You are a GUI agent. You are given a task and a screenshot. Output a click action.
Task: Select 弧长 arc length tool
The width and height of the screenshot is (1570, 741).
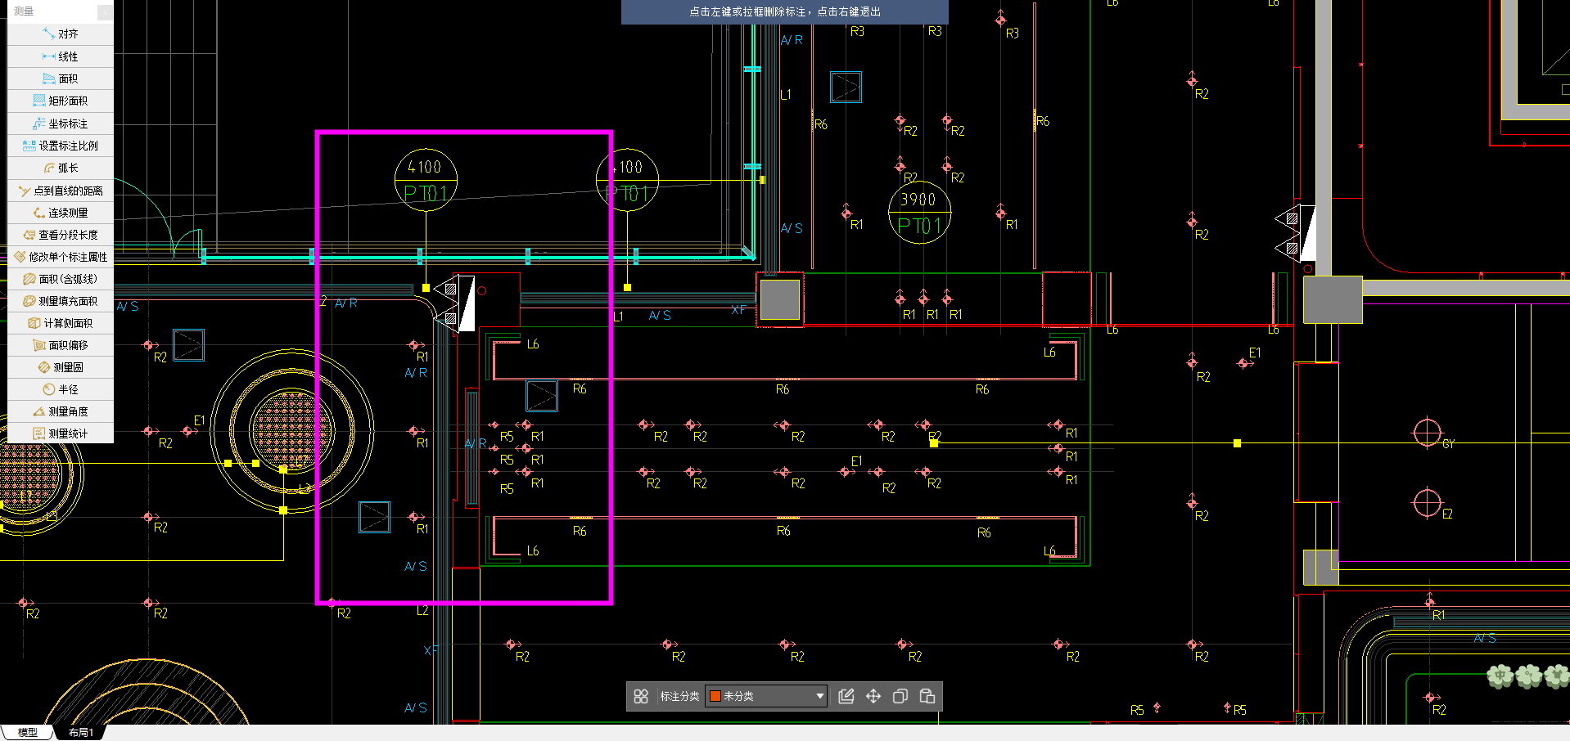[x=61, y=168]
